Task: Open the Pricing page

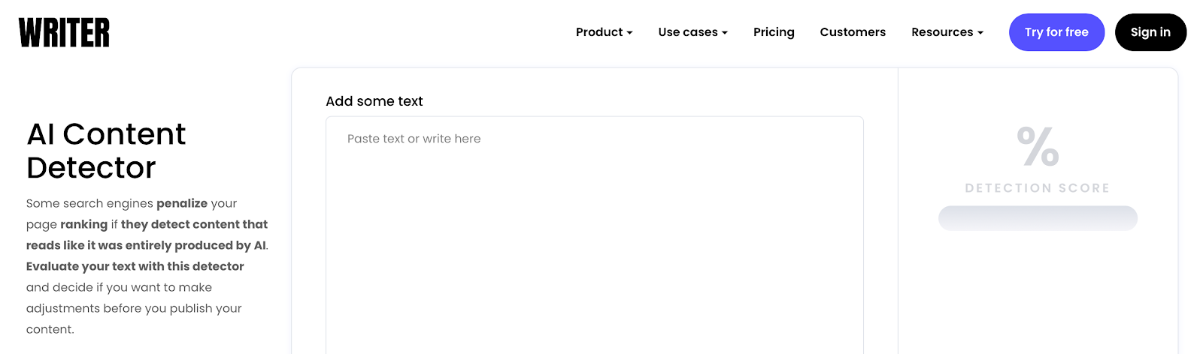Action: click(x=774, y=32)
